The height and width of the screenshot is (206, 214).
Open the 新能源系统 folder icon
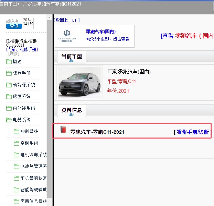point(9,85)
